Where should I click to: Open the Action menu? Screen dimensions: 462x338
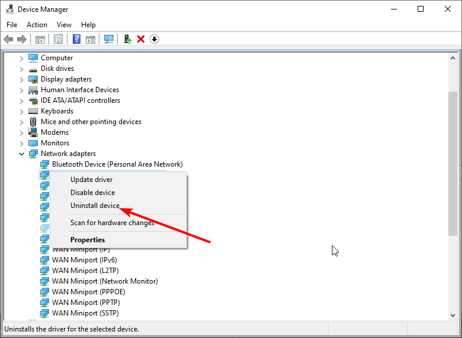coord(37,25)
